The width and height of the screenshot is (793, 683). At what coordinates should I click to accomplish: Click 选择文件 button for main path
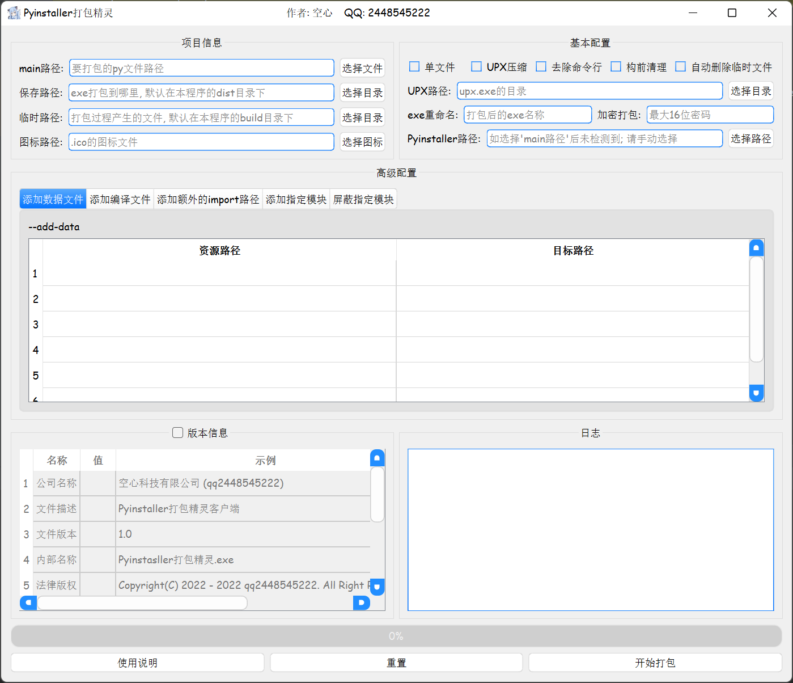click(x=362, y=68)
